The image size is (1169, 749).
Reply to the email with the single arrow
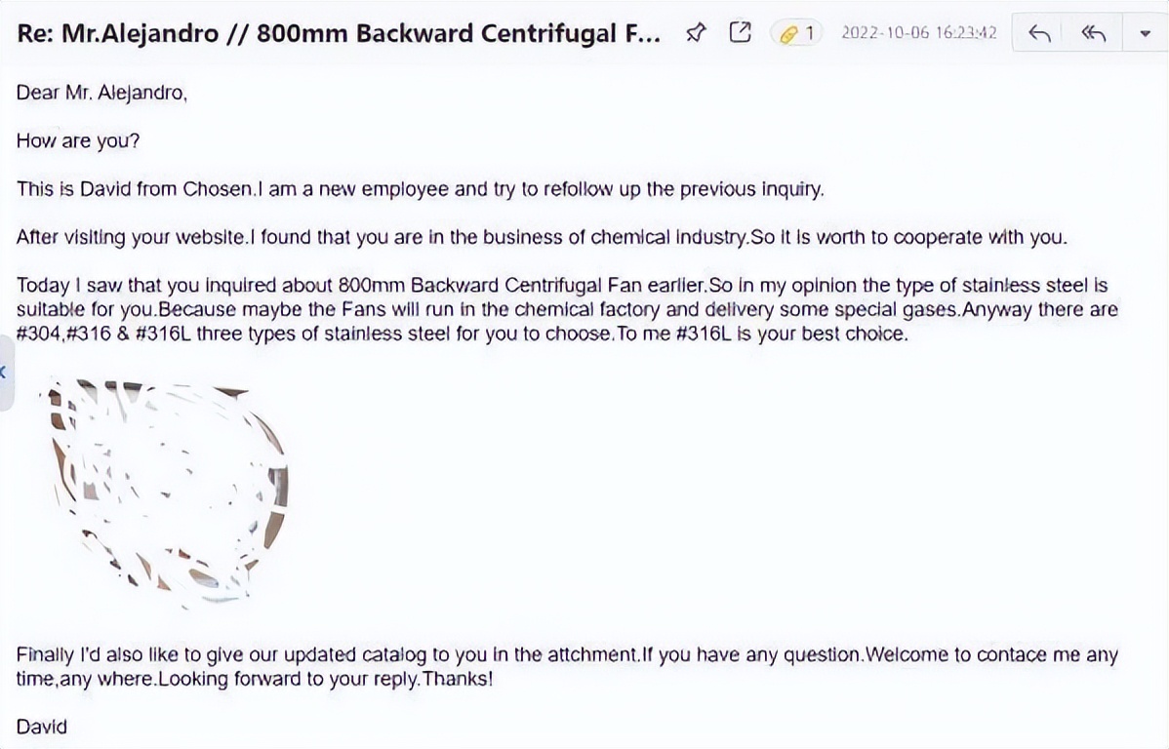pyautogui.click(x=1040, y=34)
